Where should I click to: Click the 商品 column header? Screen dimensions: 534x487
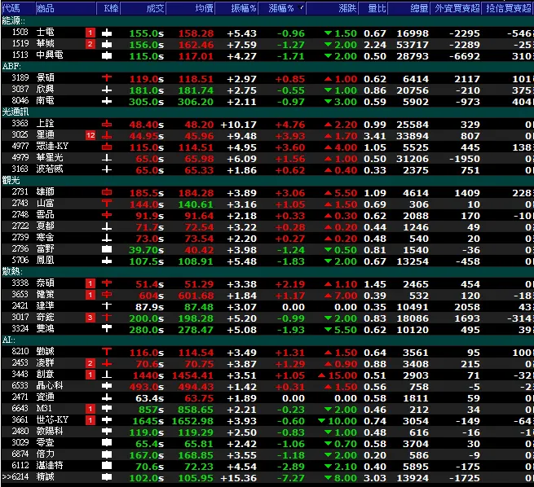point(66,8)
